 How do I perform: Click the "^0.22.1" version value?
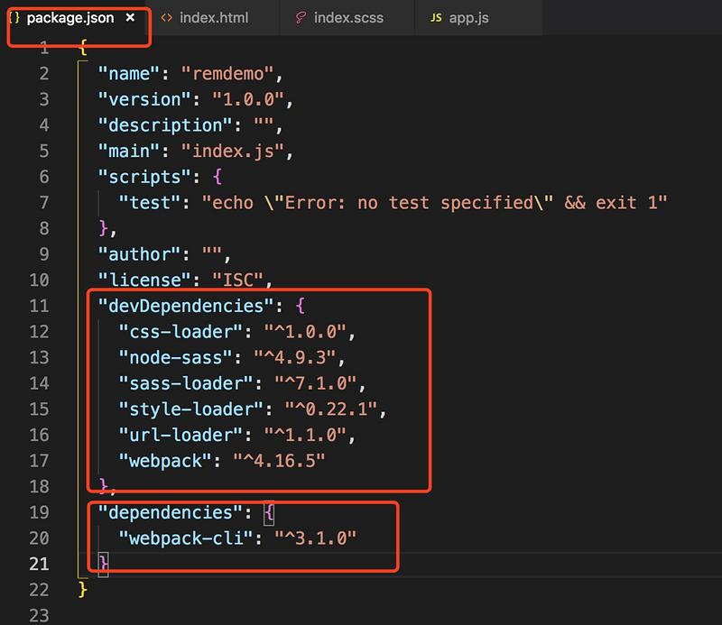click(x=331, y=409)
